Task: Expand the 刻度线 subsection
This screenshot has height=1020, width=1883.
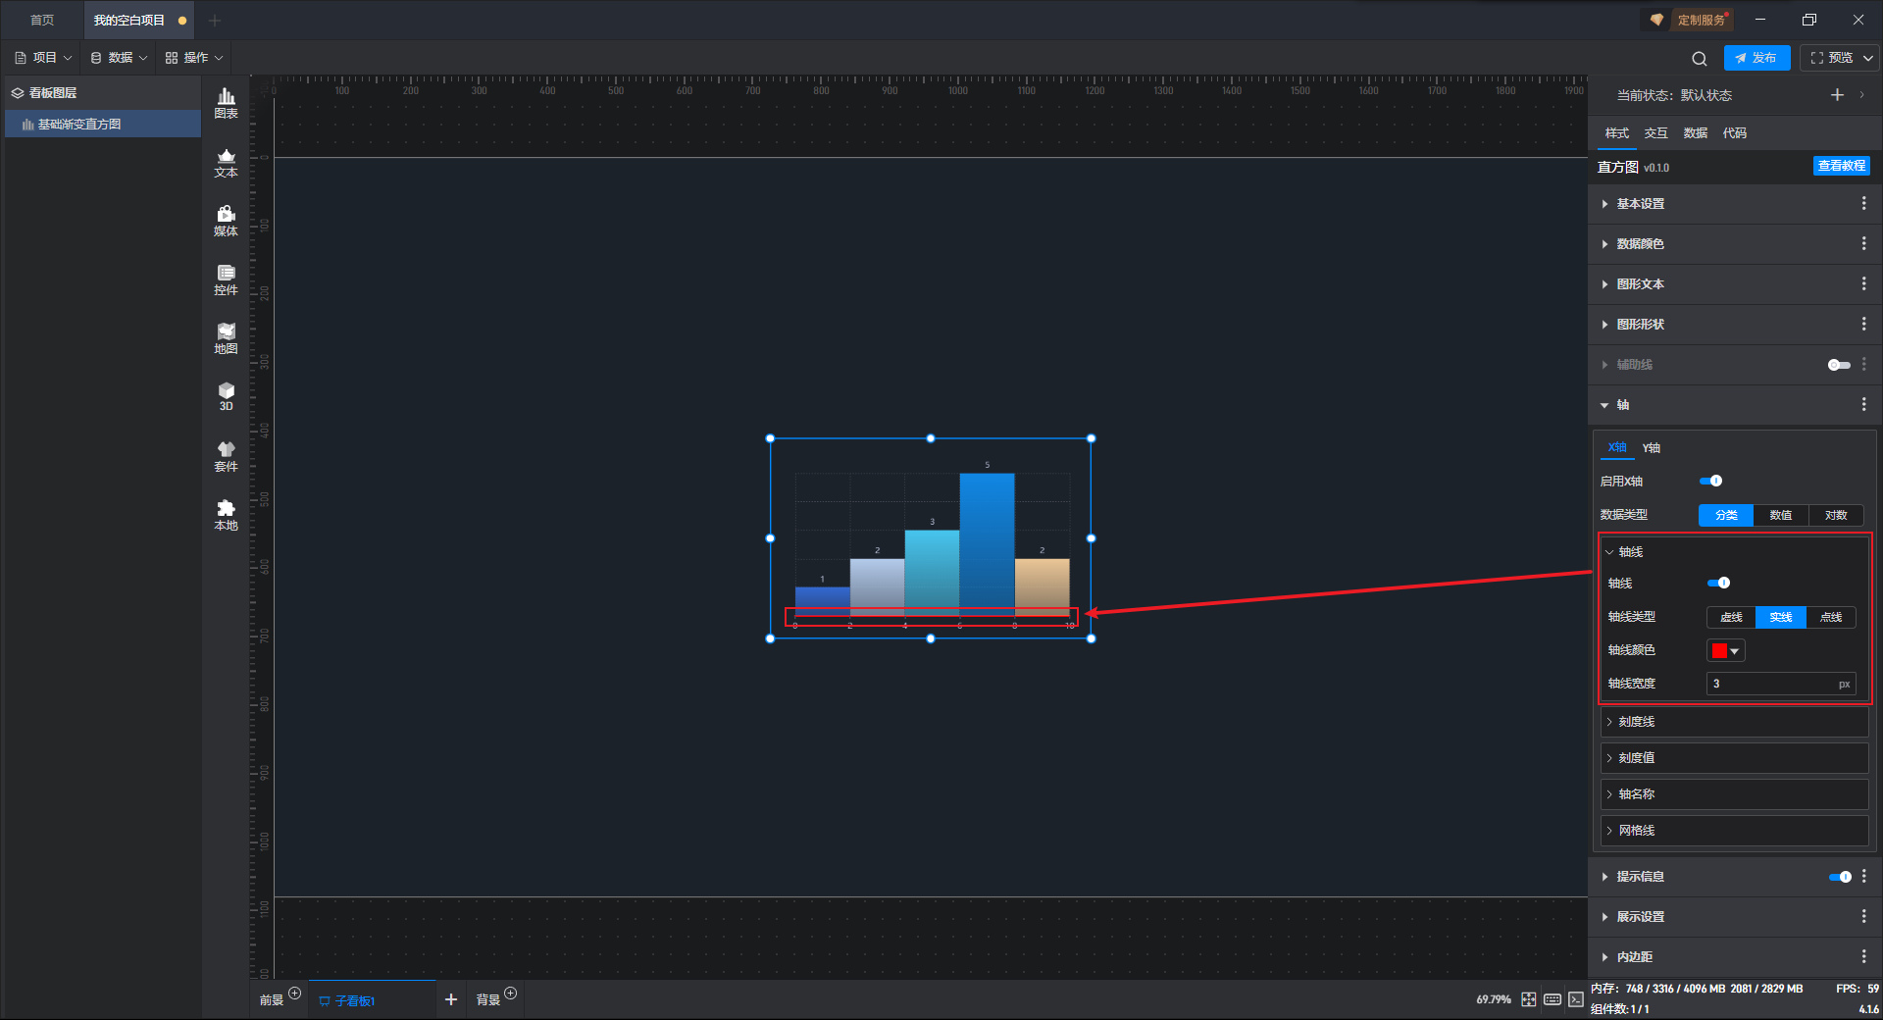Action: click(1734, 721)
